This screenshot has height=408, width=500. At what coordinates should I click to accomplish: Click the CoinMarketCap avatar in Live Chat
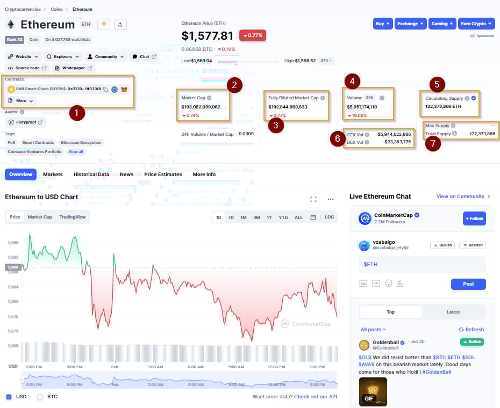pyautogui.click(x=365, y=218)
